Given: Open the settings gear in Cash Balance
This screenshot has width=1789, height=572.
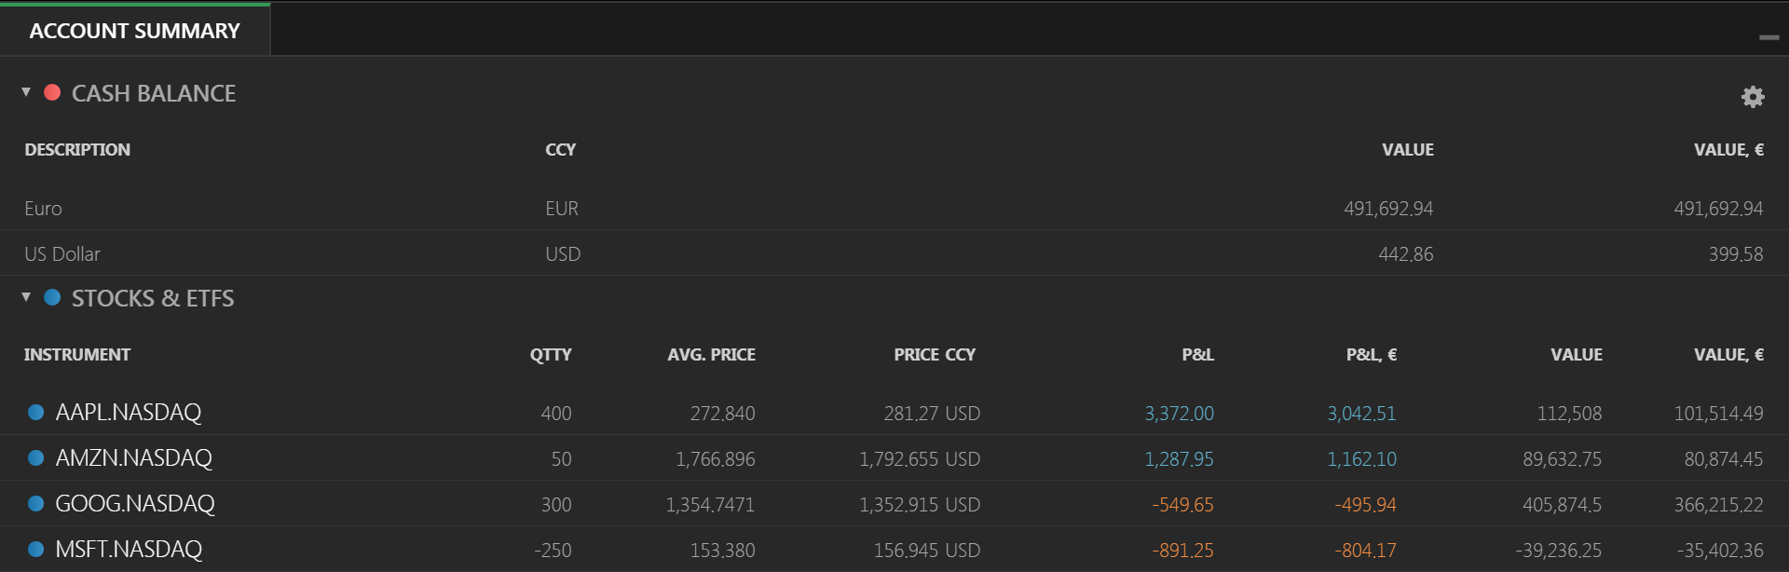Looking at the screenshot, I should pyautogui.click(x=1753, y=97).
